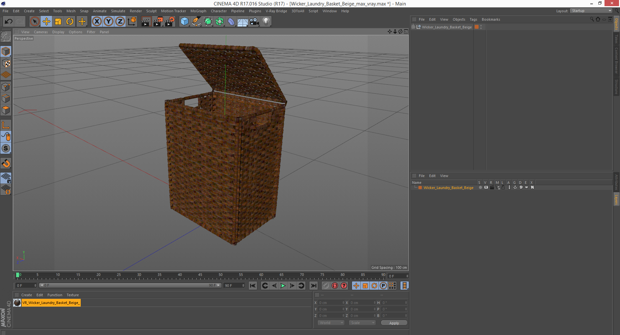Click the current frame field above Apply
This screenshot has width=620, height=335.
coord(398,276)
